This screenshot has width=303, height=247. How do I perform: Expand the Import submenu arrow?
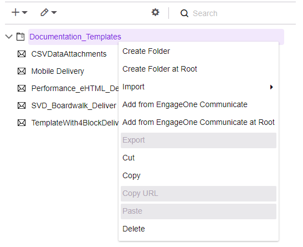271,87
